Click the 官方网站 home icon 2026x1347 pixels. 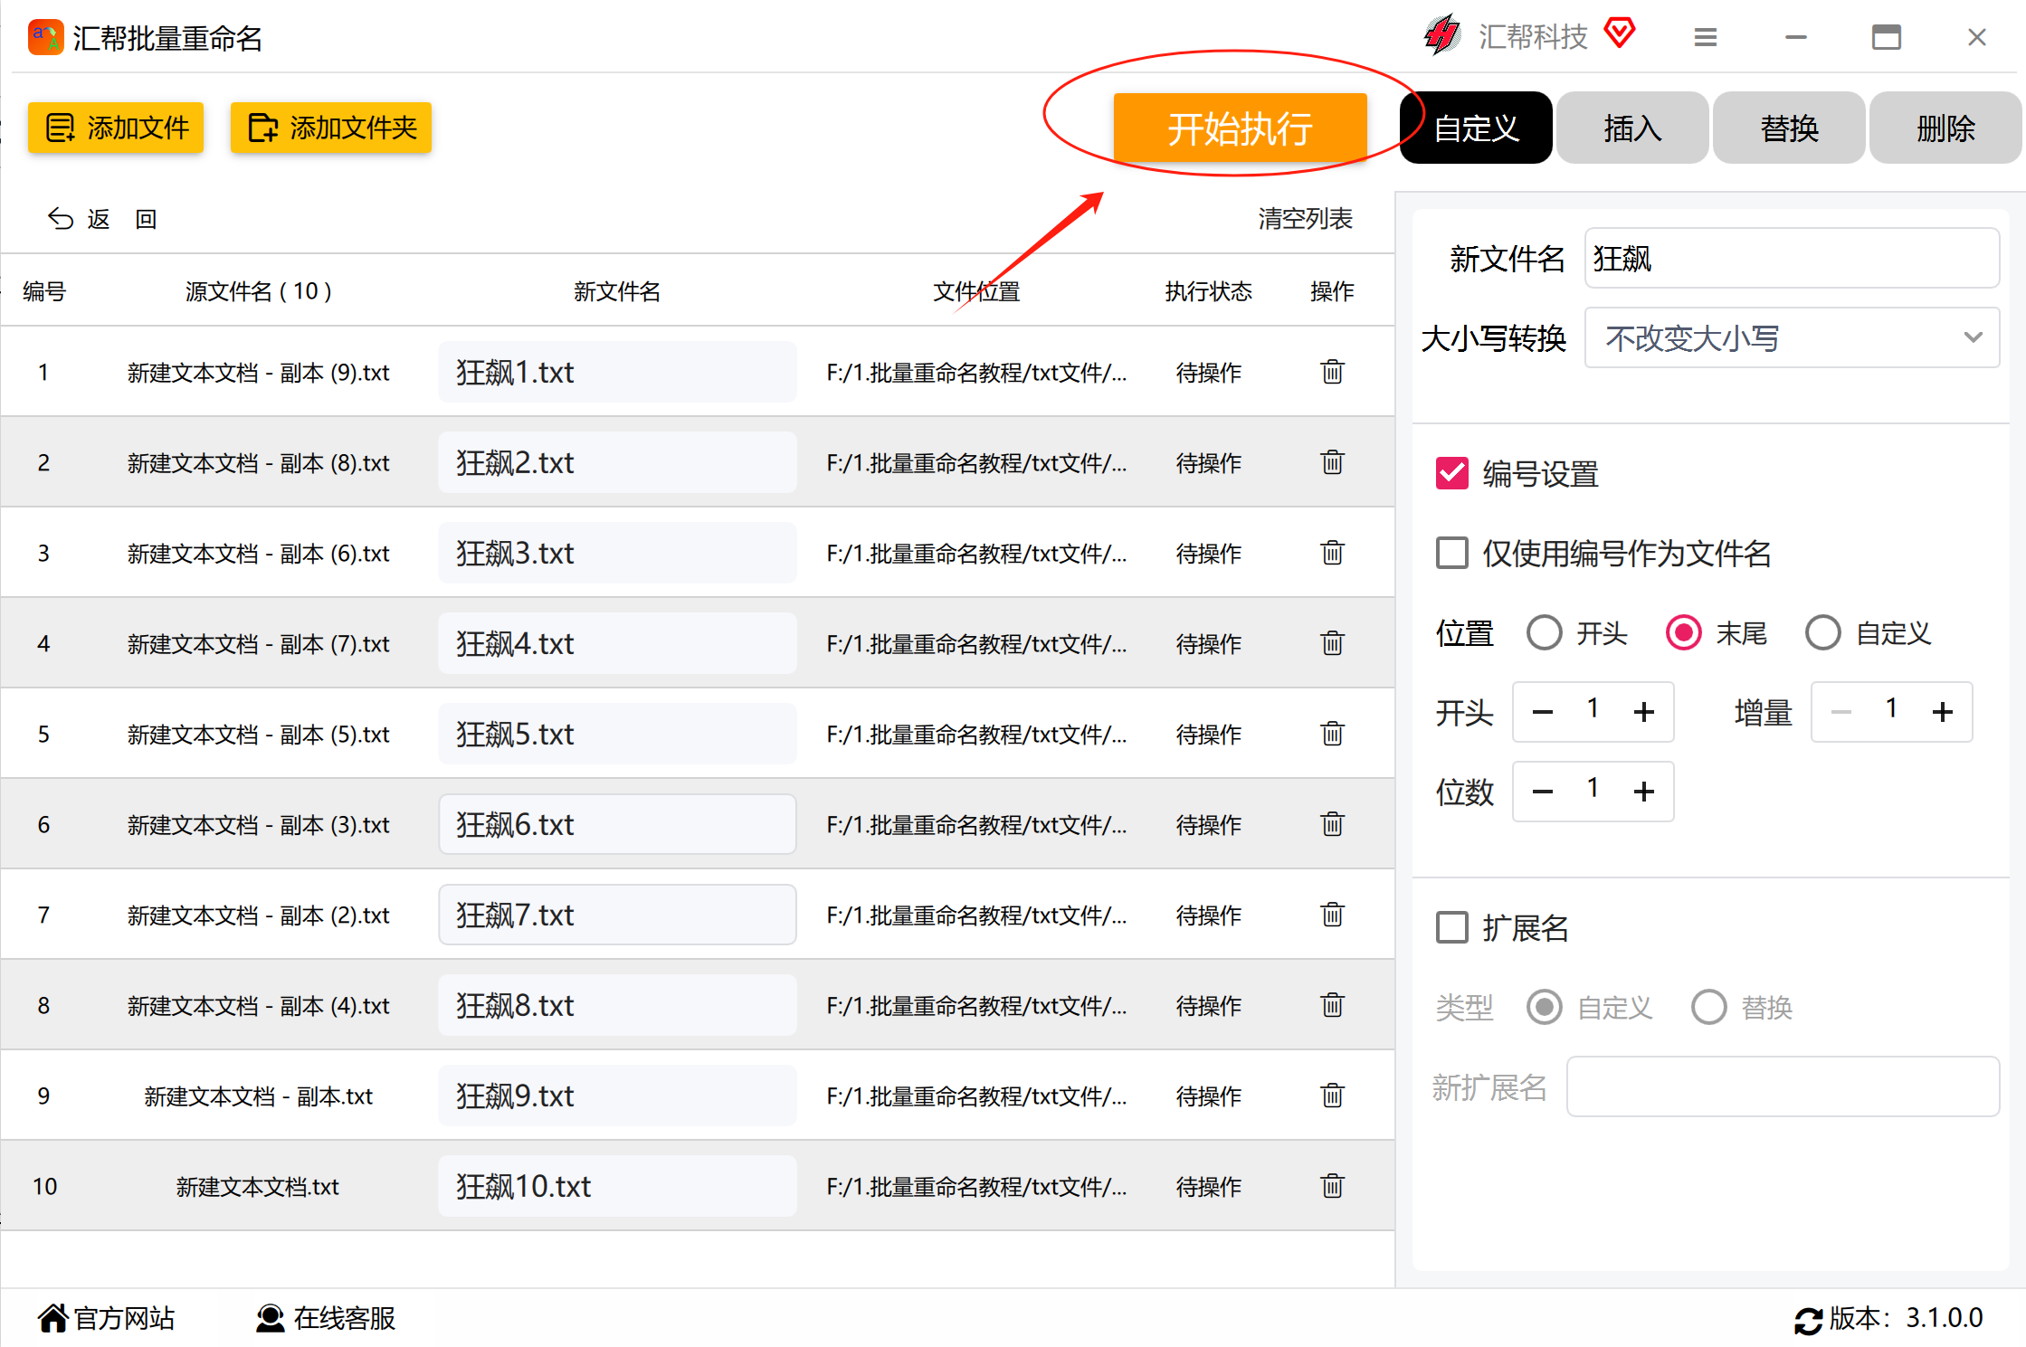(53, 1318)
